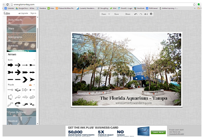
Task: Click the redo arrow icon
Action: click(x=141, y=14)
